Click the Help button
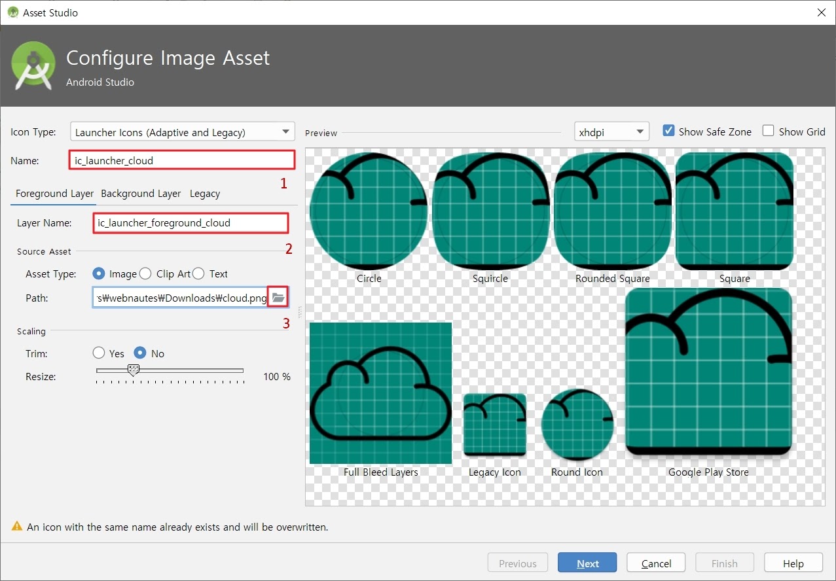The image size is (836, 581). click(793, 563)
